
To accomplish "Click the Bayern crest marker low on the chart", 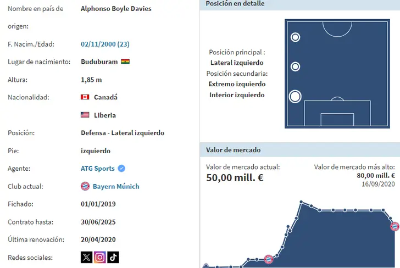I will [269, 259].
